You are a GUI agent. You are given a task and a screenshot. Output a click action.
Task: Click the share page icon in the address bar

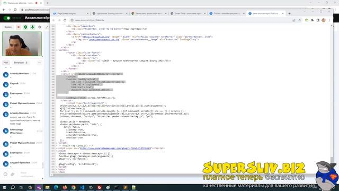pos(294,20)
